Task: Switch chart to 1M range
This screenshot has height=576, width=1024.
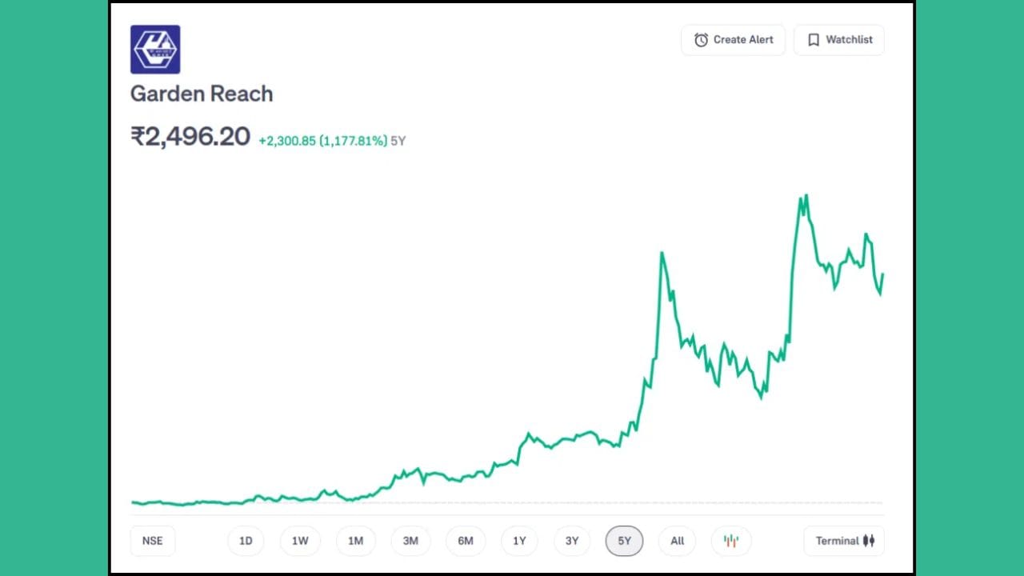Action: 355,541
